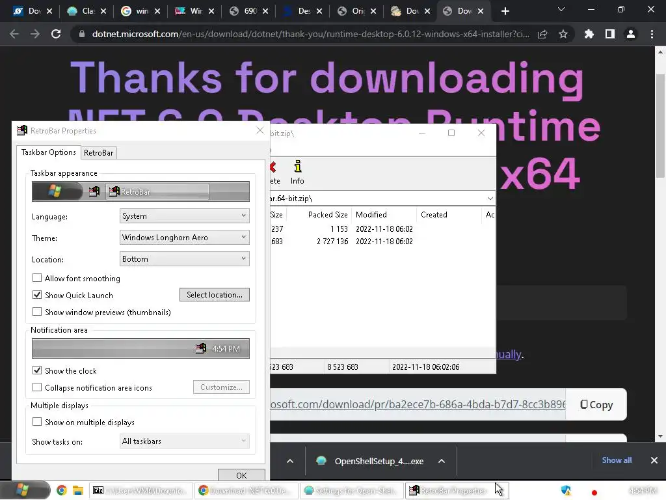Enable Show on multiple displays
Viewport: 666px width, 500px height.
pyautogui.click(x=37, y=422)
